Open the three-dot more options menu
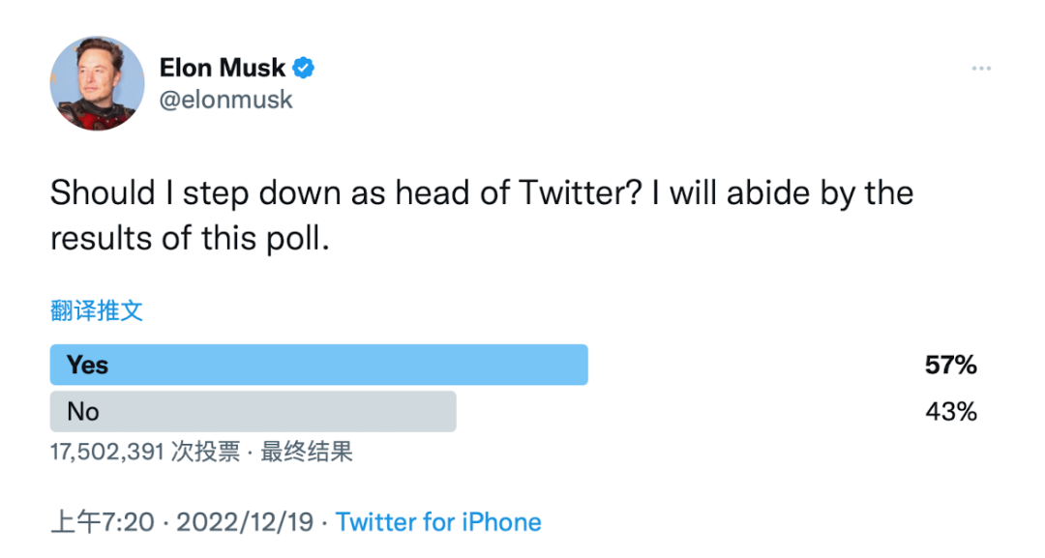 (x=981, y=69)
